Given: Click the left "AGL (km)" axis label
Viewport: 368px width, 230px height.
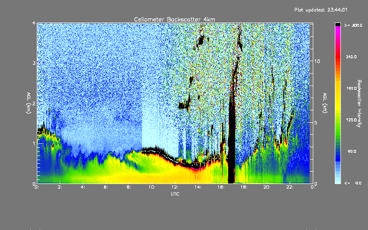Looking at the screenshot, I should [x=29, y=103].
